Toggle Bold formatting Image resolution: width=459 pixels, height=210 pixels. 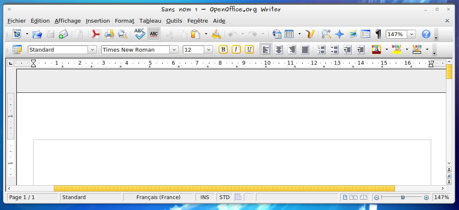pos(223,50)
